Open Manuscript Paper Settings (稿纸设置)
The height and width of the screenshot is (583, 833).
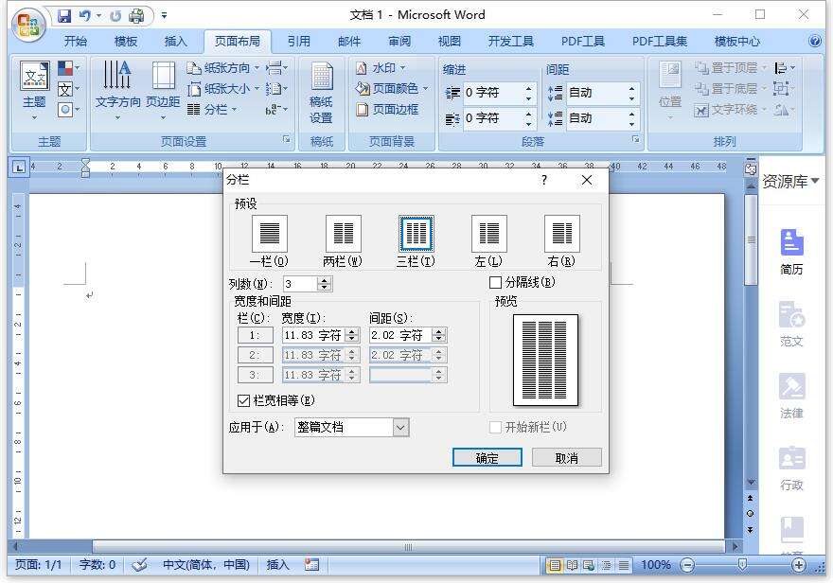coord(322,93)
